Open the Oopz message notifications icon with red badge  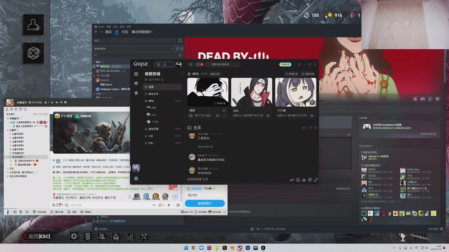(199, 64)
